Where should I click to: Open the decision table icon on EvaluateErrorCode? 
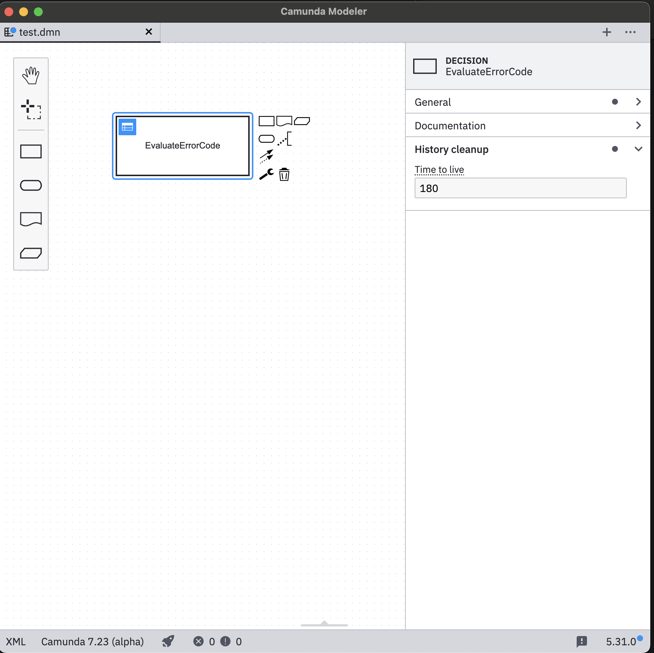[x=127, y=127]
